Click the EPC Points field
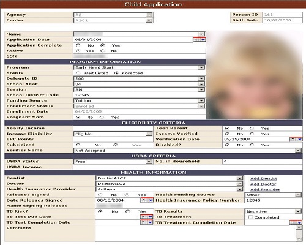 (x=113, y=139)
